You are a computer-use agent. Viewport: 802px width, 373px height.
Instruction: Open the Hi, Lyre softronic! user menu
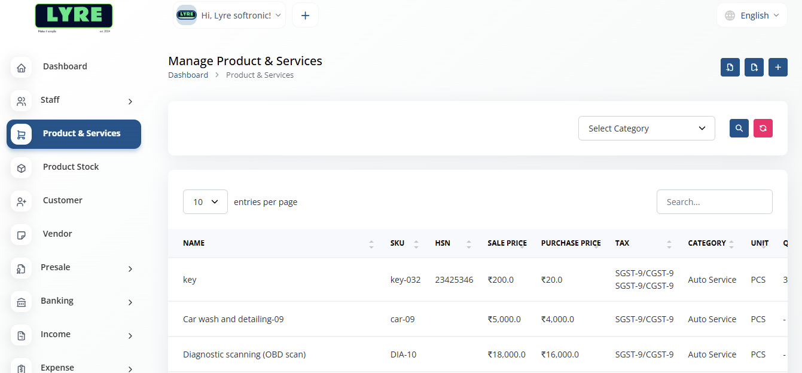(x=229, y=16)
